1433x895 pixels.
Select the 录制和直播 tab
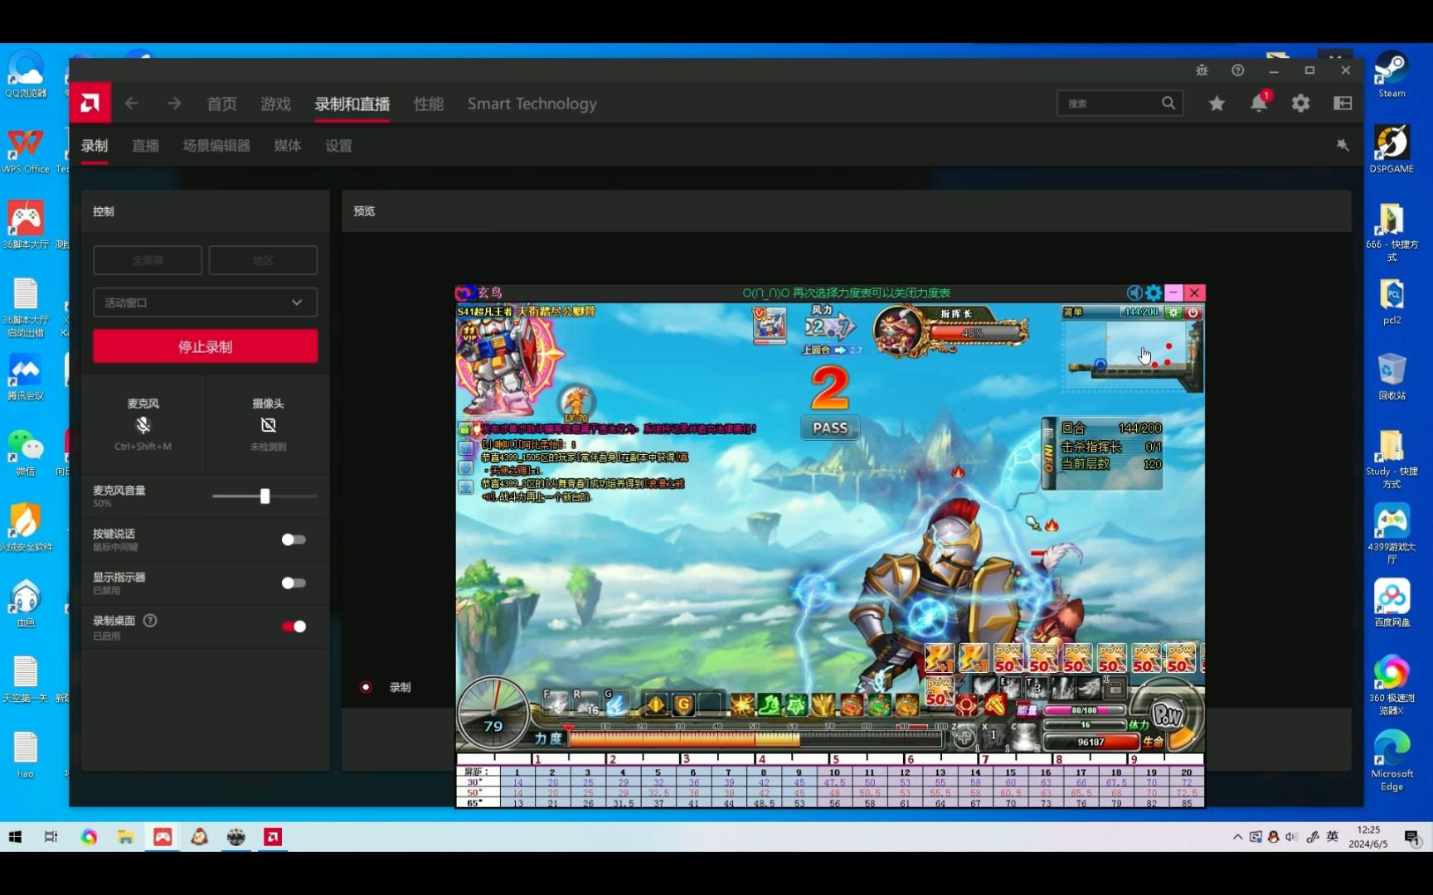point(352,104)
